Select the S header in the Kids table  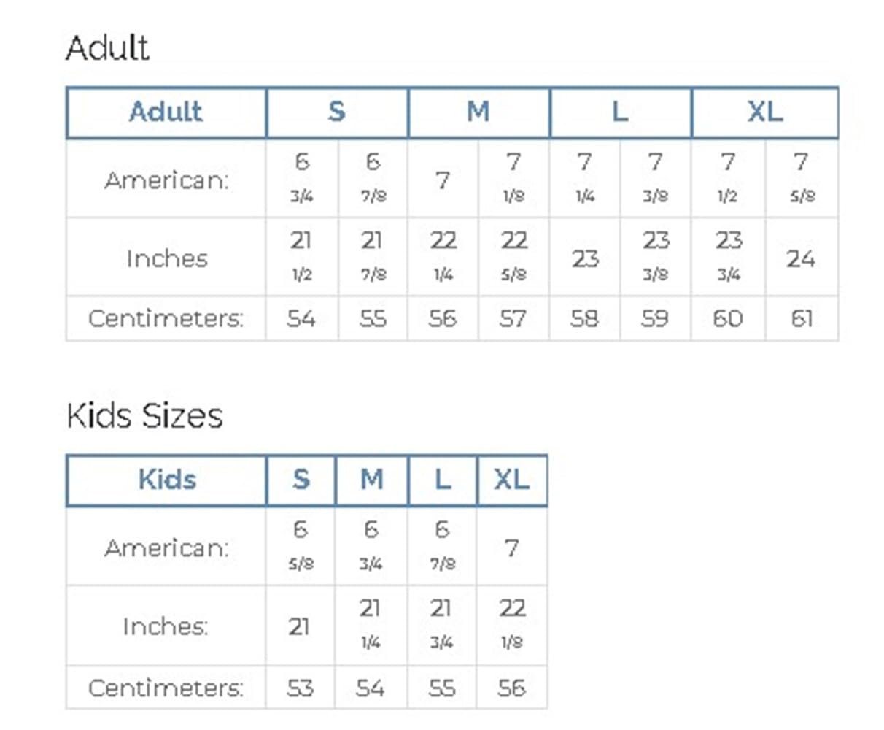301,480
